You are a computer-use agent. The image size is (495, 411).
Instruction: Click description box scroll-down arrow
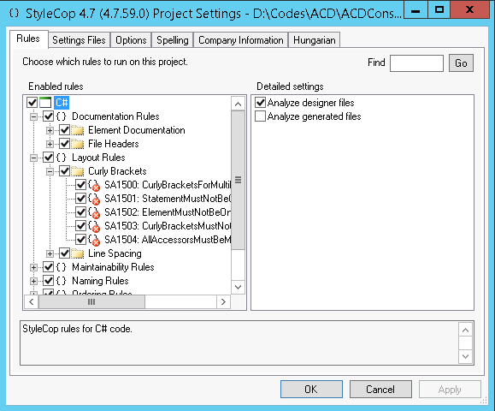click(465, 356)
